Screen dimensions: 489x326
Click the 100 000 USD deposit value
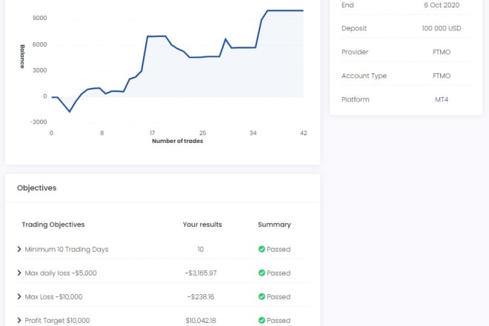(442, 29)
